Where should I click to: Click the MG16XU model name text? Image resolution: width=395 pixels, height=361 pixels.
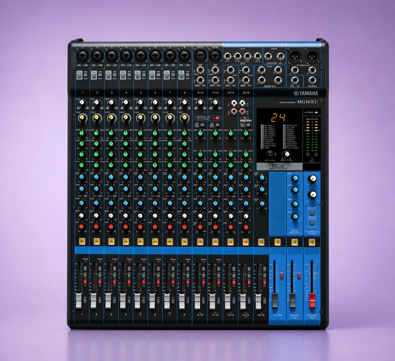point(307,102)
